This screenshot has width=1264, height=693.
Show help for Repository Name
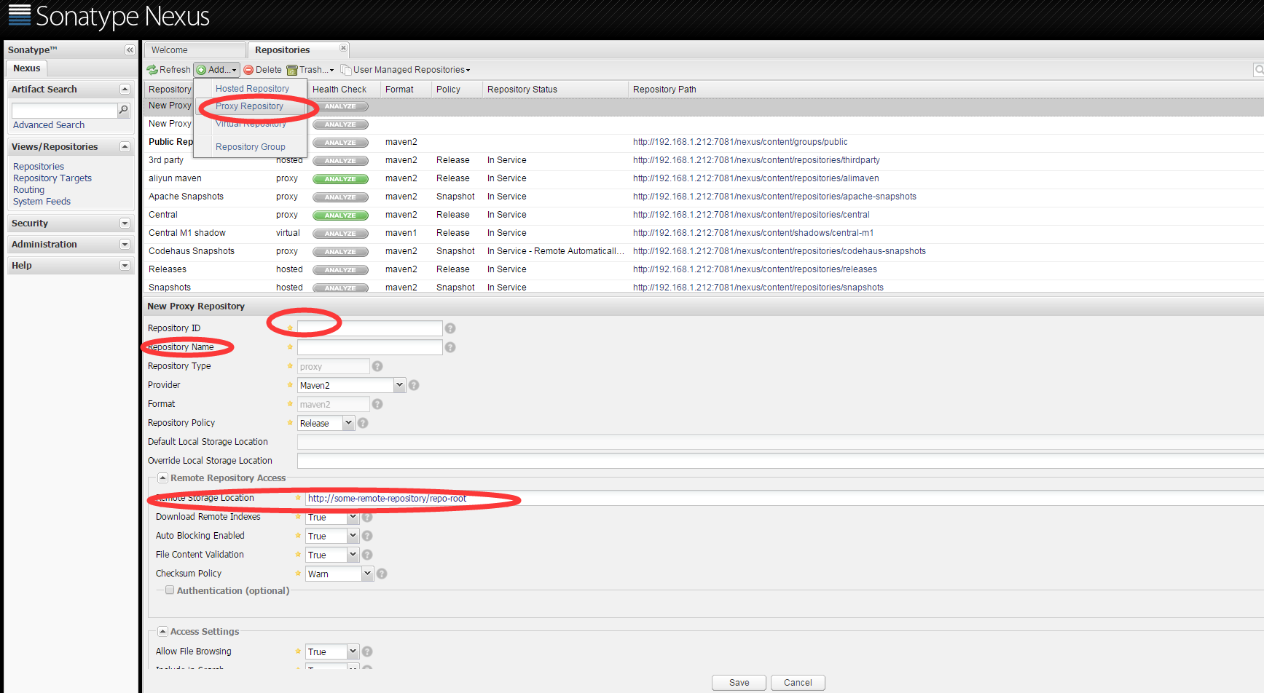coord(450,347)
